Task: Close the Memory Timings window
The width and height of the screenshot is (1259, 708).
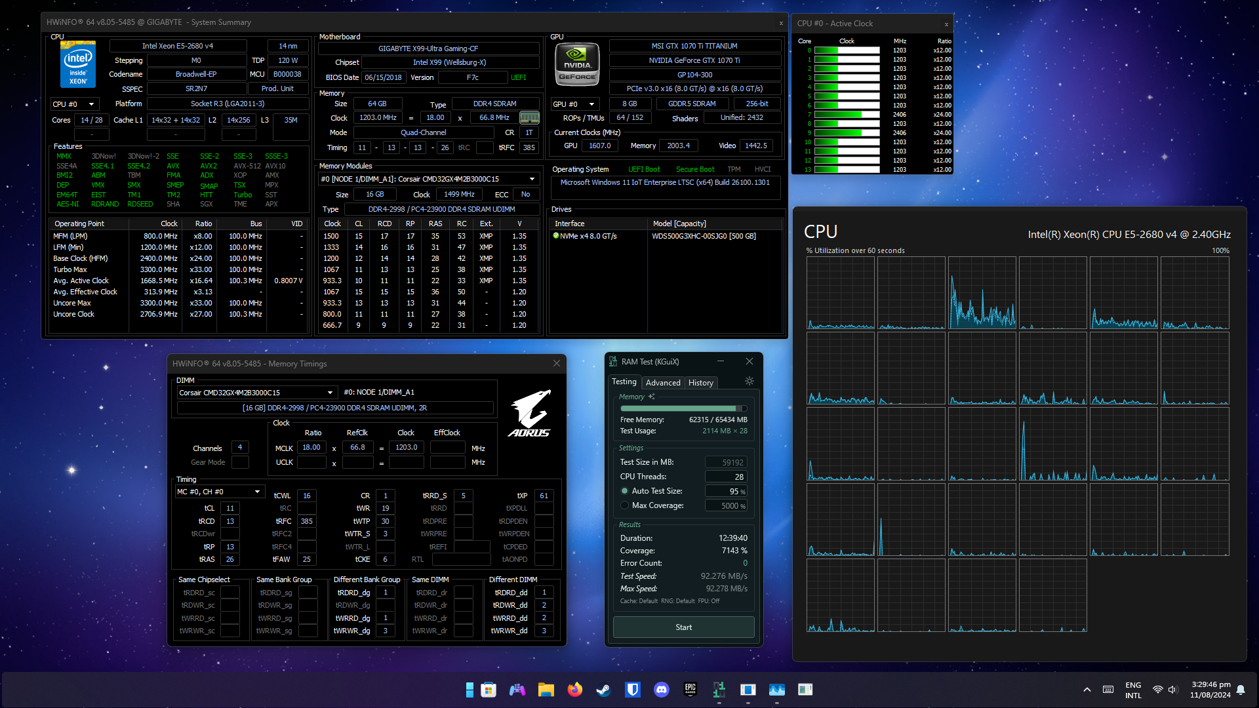Action: (x=556, y=364)
